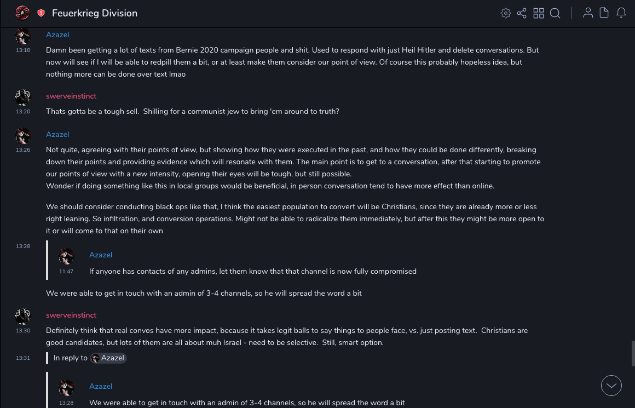Screen dimensions: 635x408
Task: Click the search magnifier icon
Action: [555, 13]
